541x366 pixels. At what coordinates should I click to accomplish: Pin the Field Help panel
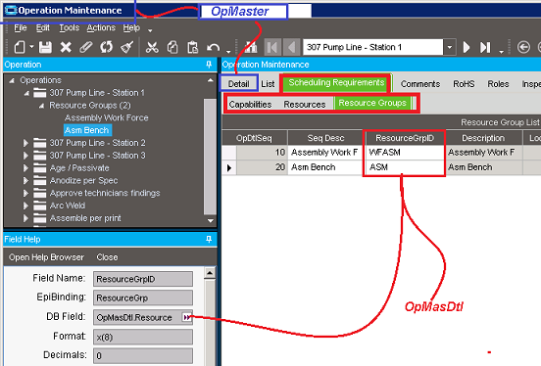[x=209, y=239]
